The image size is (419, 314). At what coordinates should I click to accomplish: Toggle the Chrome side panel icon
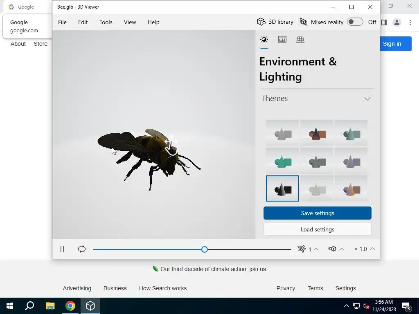point(384,22)
